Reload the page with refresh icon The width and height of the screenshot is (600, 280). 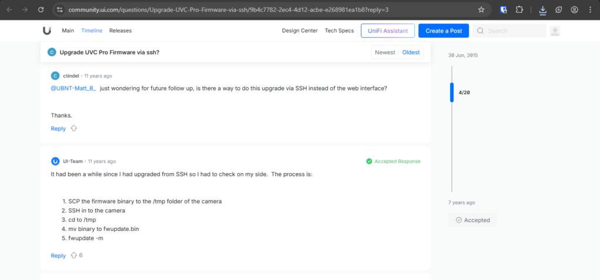(x=41, y=10)
